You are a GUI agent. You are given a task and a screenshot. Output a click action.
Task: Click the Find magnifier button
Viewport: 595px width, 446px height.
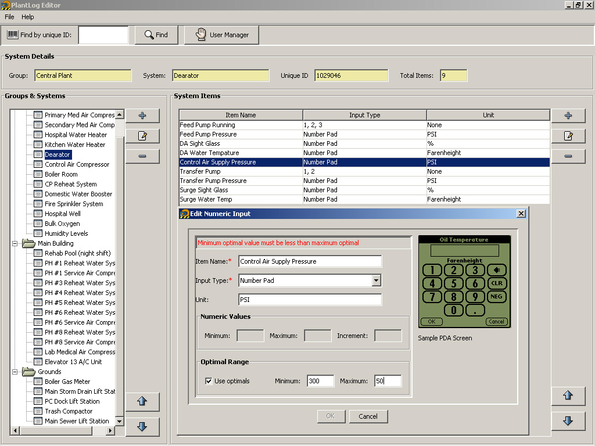(x=156, y=35)
